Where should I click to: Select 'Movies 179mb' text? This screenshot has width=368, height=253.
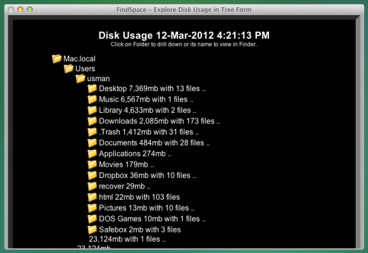[126, 164]
